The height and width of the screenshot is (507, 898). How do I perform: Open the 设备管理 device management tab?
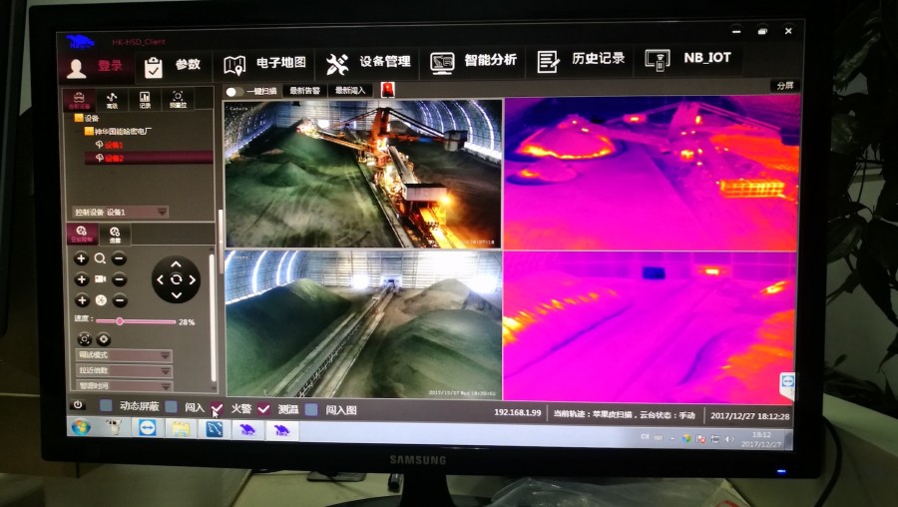pos(369,63)
